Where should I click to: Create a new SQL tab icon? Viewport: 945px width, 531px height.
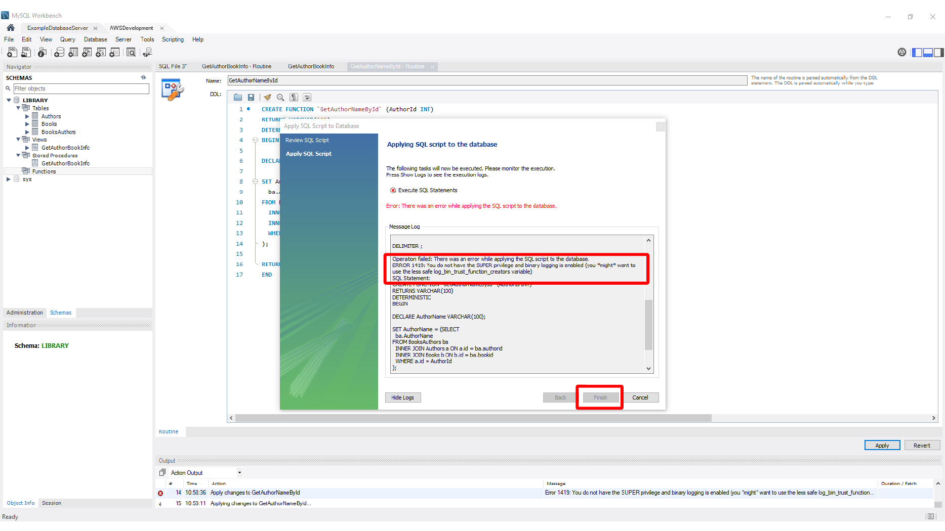click(x=12, y=52)
